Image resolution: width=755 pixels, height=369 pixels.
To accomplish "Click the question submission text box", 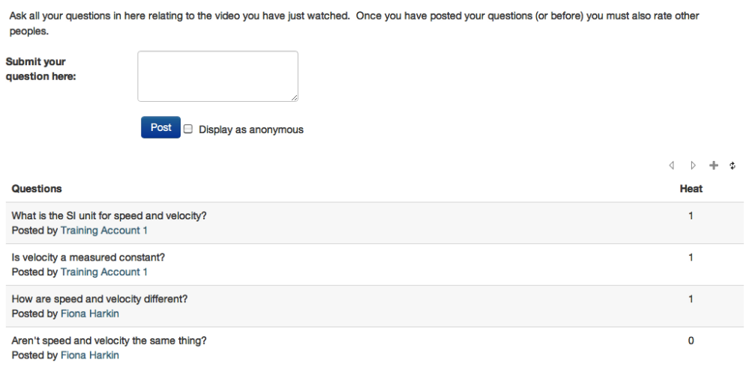I will point(217,76).
